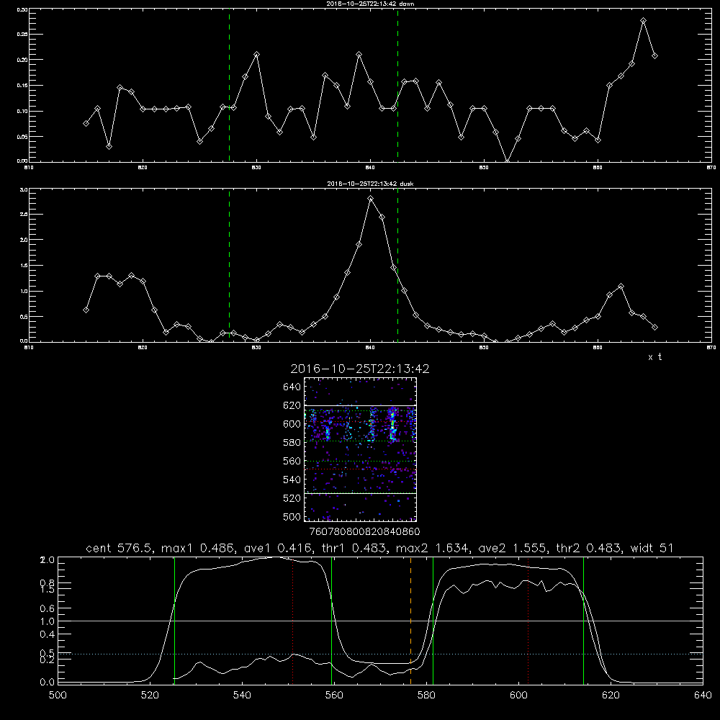Click the 640 y-axis label of spectrogram image
The width and height of the screenshot is (720, 720).
pos(292,387)
